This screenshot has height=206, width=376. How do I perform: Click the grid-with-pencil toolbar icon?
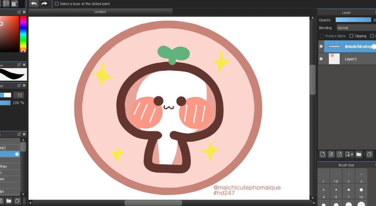point(14,4)
